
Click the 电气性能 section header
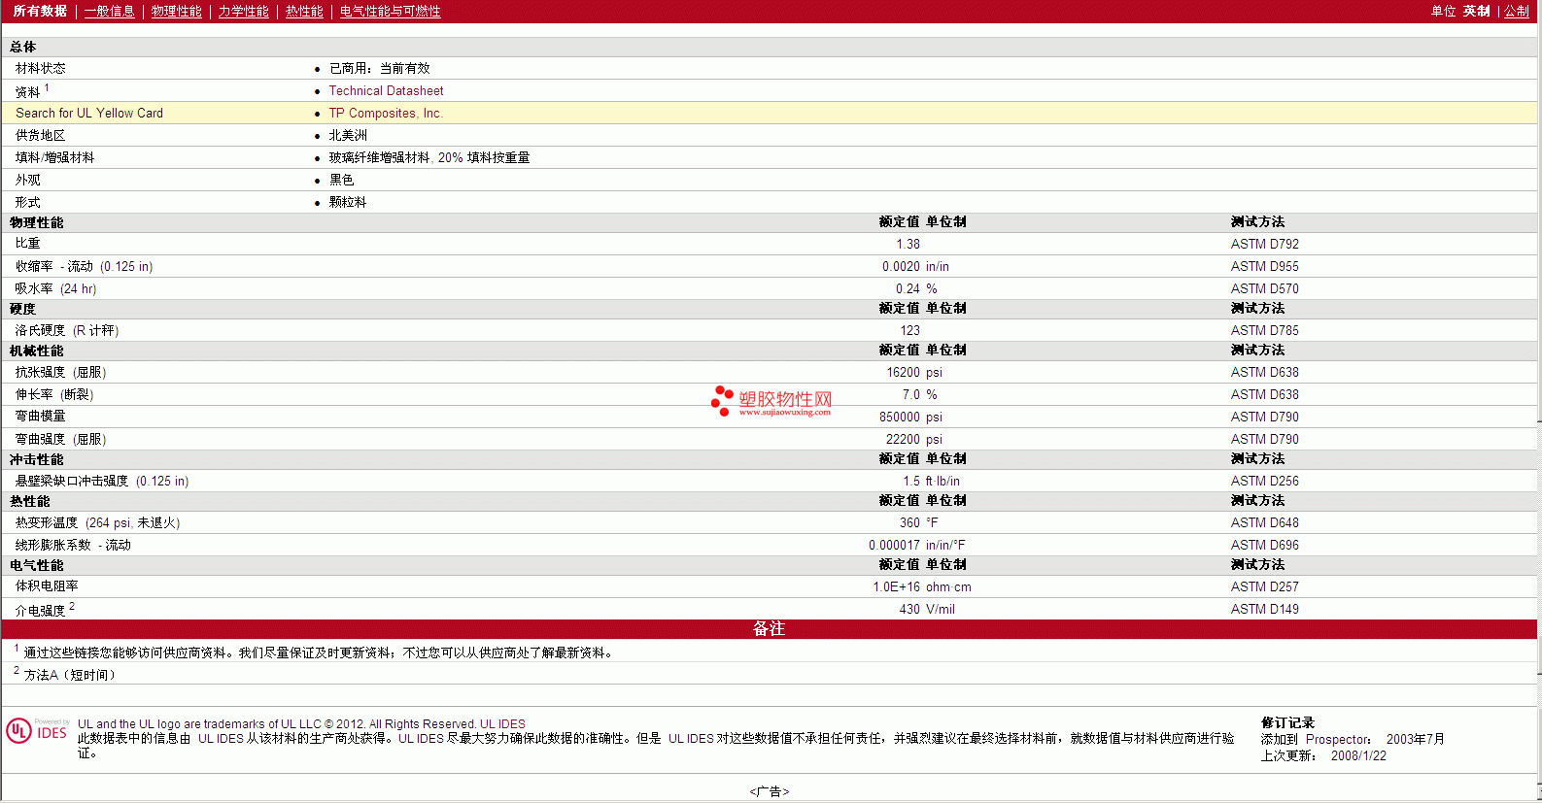point(36,565)
